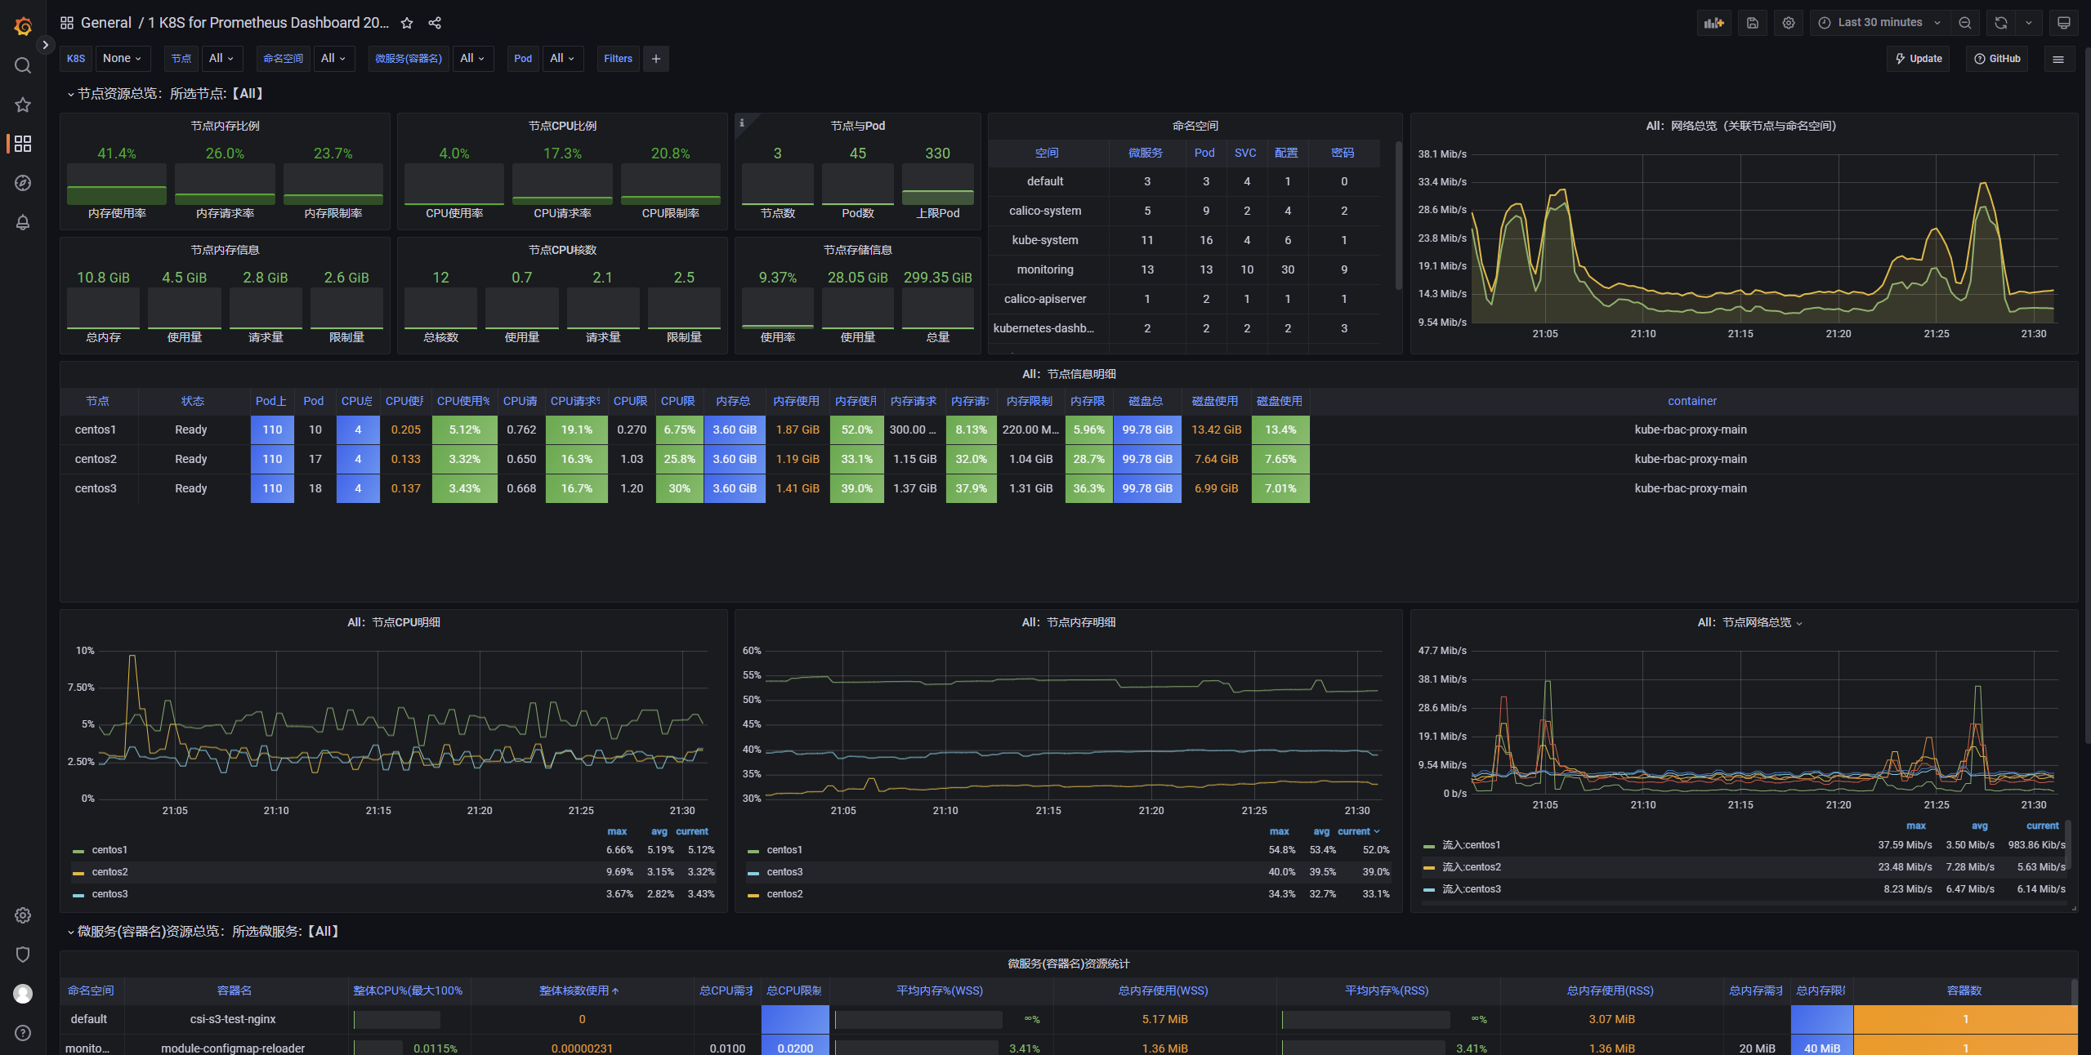Image resolution: width=2091 pixels, height=1055 pixels.
Task: Toggle centos1 series in node CPU legend
Action: [x=109, y=850]
